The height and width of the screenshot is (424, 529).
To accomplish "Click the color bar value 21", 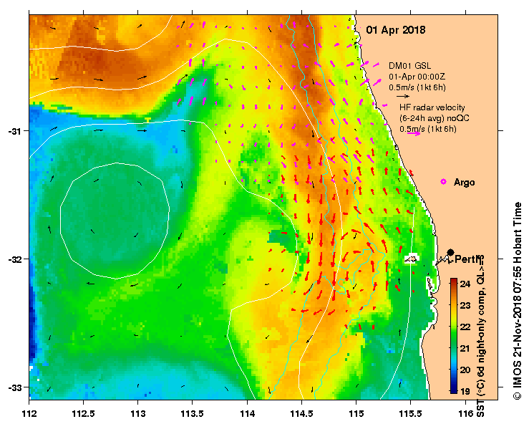I will pyautogui.click(x=465, y=348).
